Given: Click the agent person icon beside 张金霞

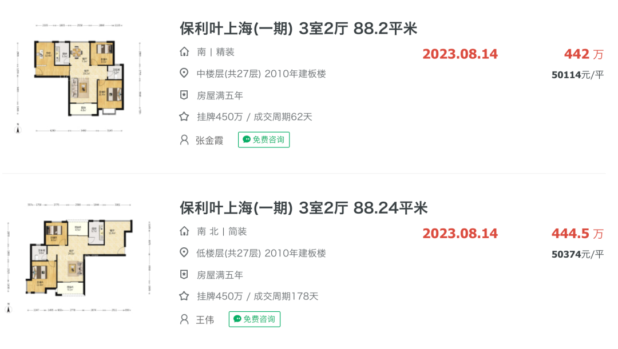Looking at the screenshot, I should click(x=184, y=140).
